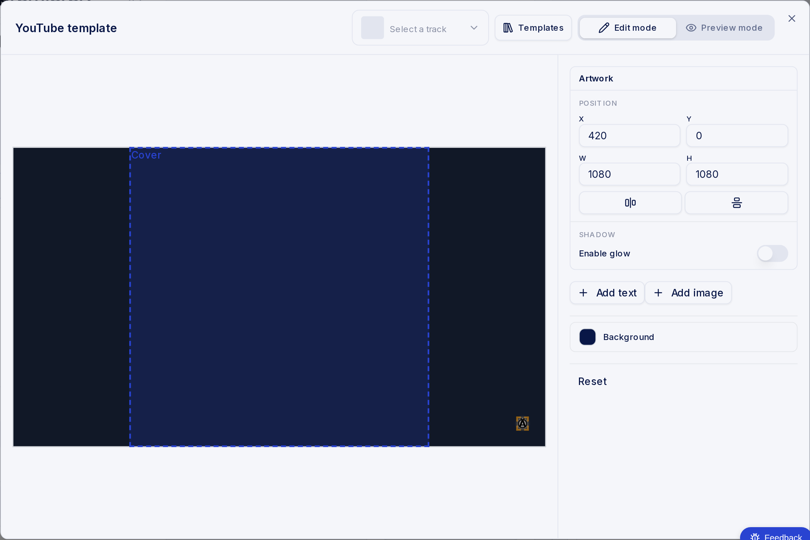Switch to Edit mode

[627, 28]
